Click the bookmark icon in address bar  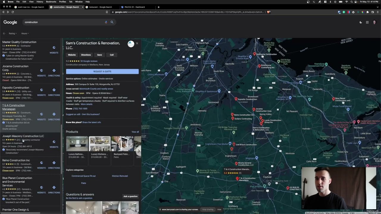[107, 12]
